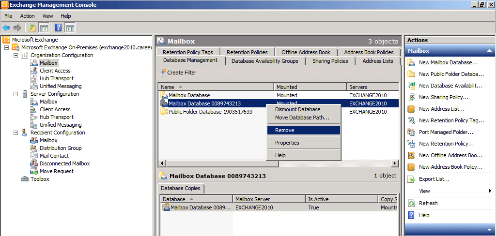The height and width of the screenshot is (236, 497).
Task: Click the Back arrow toolbar icon
Action: point(6,28)
